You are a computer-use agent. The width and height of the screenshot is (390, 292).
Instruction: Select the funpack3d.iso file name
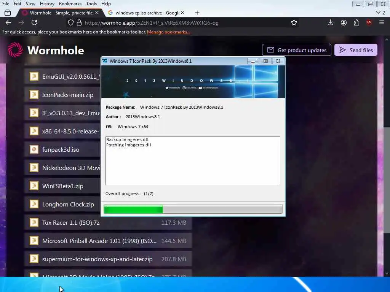61,149
